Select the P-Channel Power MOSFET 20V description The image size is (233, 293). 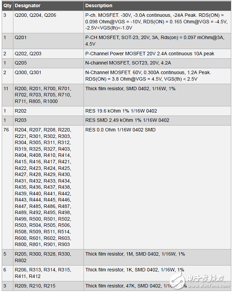point(150,54)
